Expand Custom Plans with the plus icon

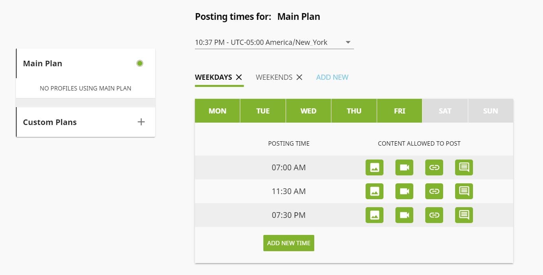141,122
